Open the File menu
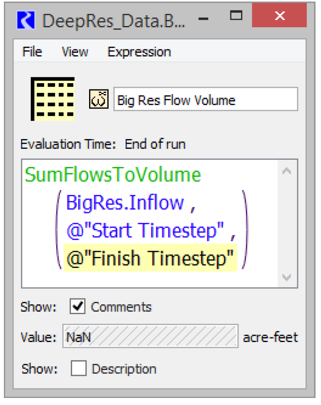The width and height of the screenshot is (321, 405). pyautogui.click(x=32, y=52)
